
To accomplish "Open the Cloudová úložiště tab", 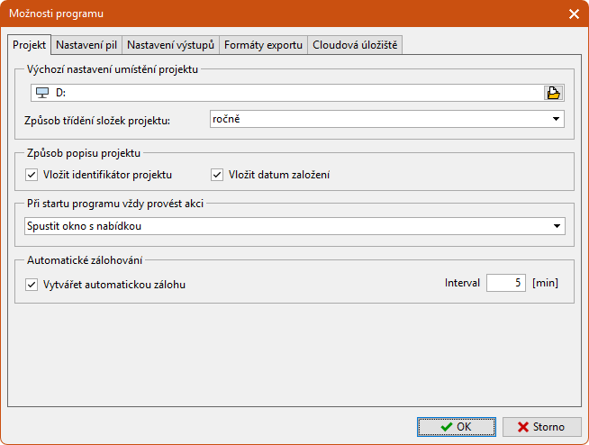I will [356, 45].
